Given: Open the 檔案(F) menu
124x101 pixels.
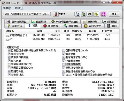Looking at the screenshot, I should tap(7, 8).
